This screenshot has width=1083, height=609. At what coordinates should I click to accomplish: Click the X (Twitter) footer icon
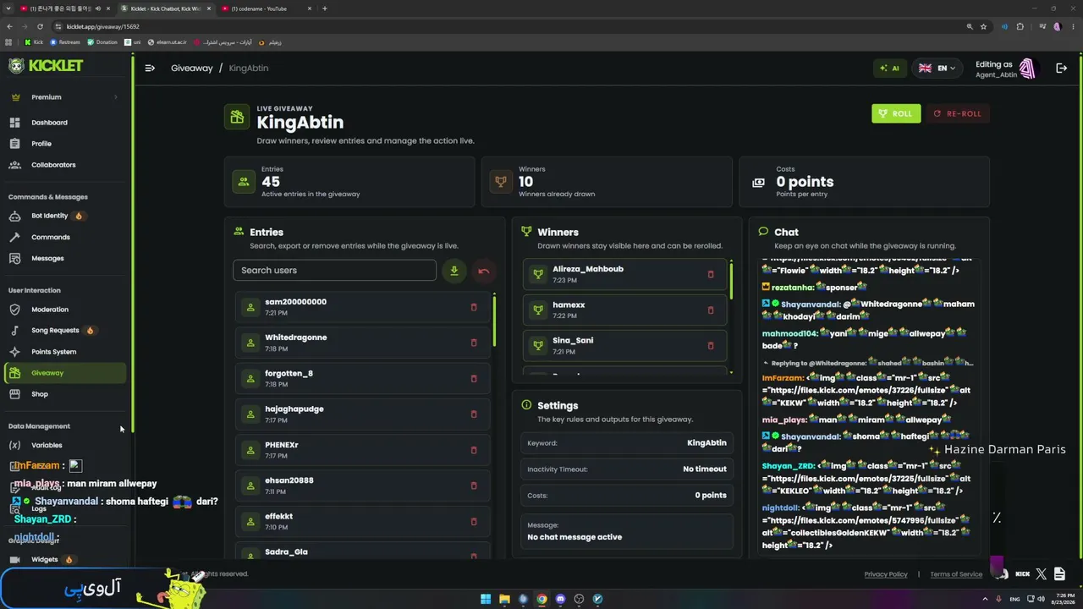[1041, 574]
